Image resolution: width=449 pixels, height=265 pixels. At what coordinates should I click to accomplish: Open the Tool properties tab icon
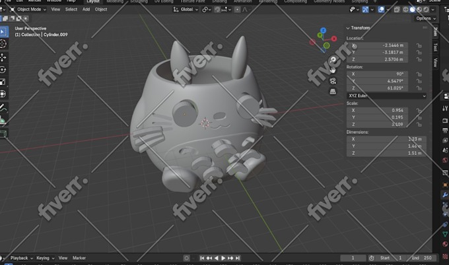point(445,108)
